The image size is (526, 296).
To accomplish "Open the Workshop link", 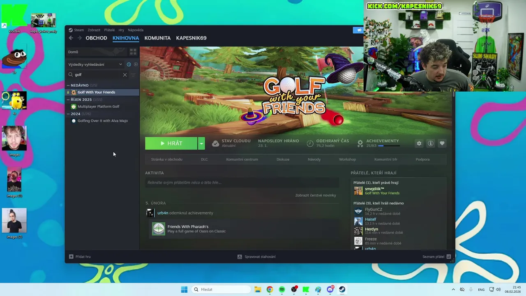I will tap(347, 160).
